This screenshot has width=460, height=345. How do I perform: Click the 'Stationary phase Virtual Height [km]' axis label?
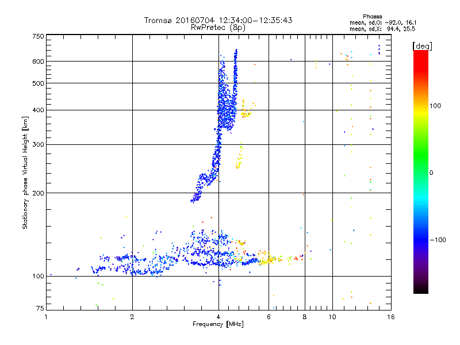click(25, 173)
